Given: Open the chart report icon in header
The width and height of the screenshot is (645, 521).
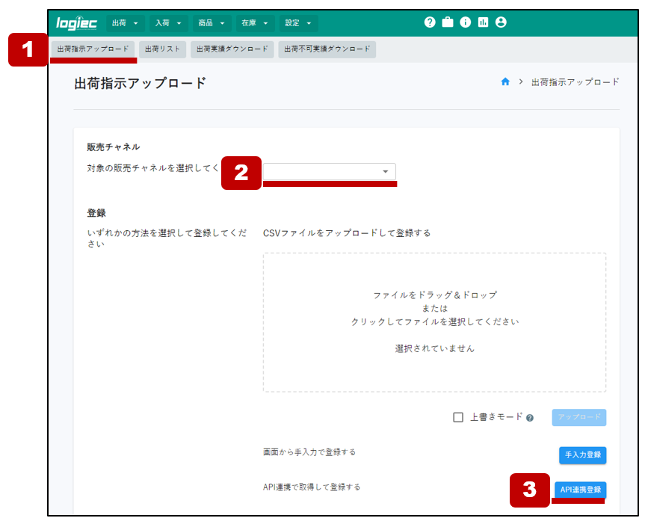Looking at the screenshot, I should [x=483, y=22].
